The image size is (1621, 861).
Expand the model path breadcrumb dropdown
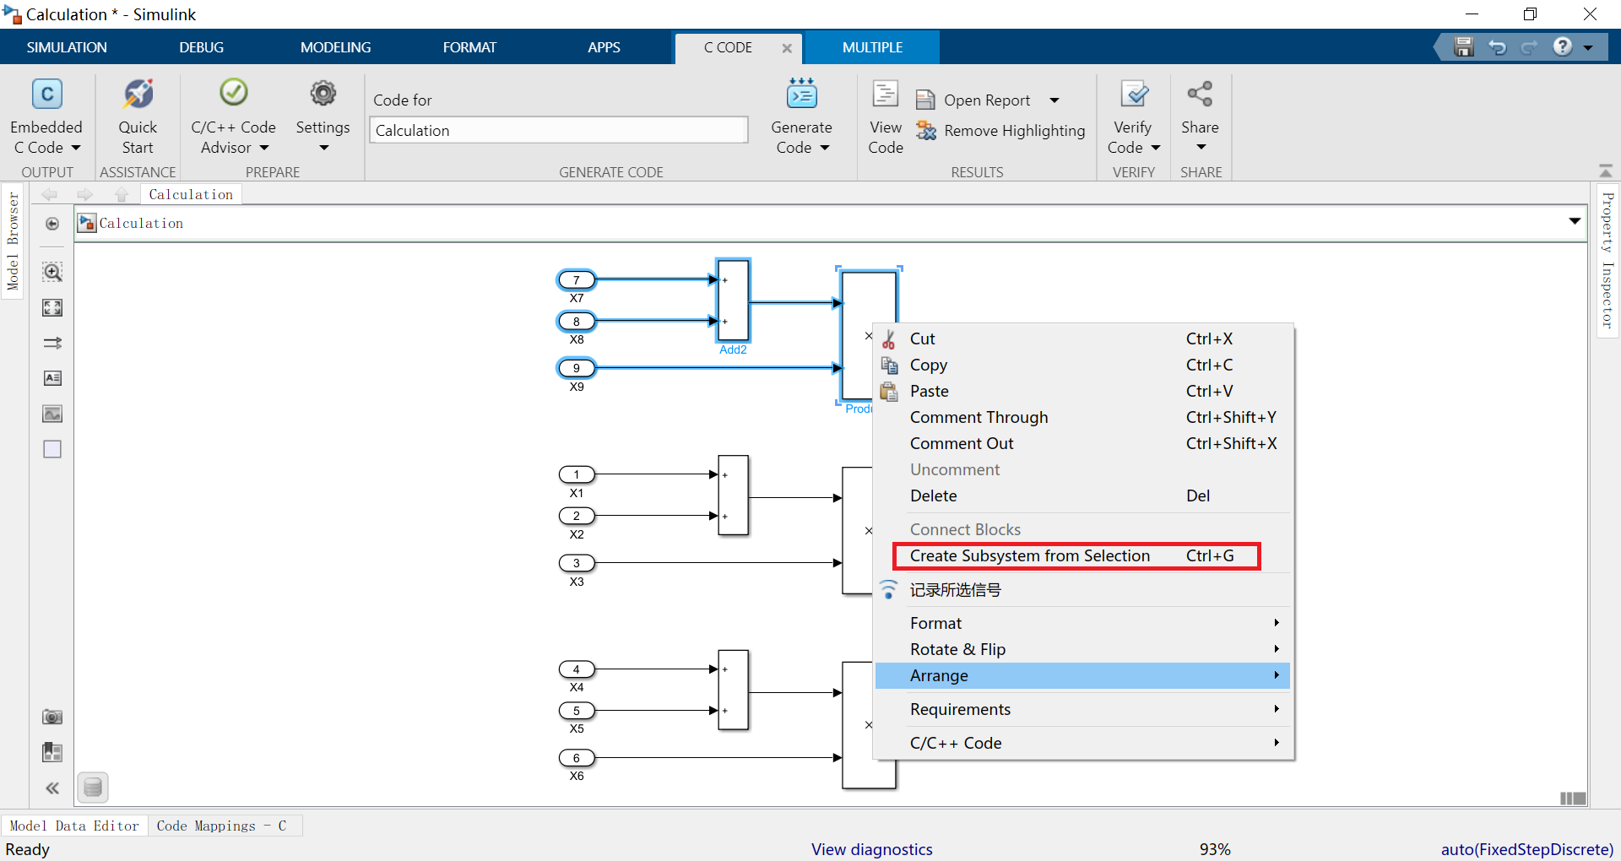point(1575,221)
